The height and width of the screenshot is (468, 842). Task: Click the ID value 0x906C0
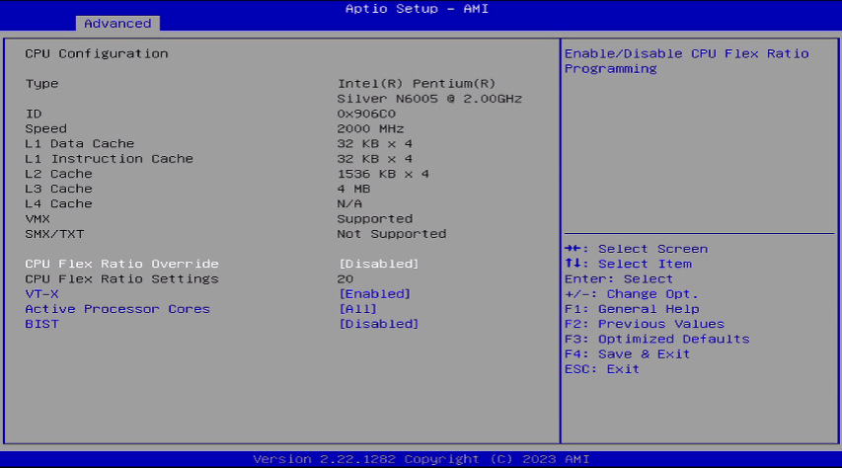click(366, 114)
